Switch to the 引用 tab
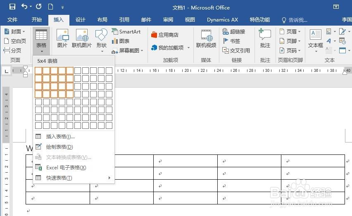The width and height of the screenshot is (352, 216). [x=124, y=20]
